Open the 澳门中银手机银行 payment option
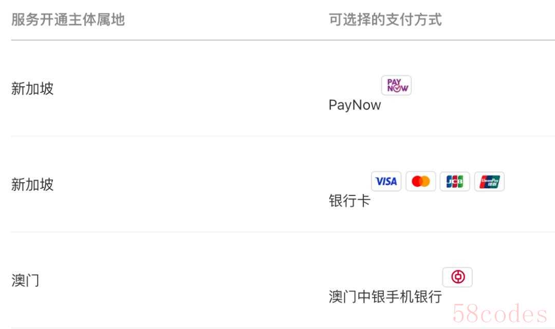 coord(385,297)
